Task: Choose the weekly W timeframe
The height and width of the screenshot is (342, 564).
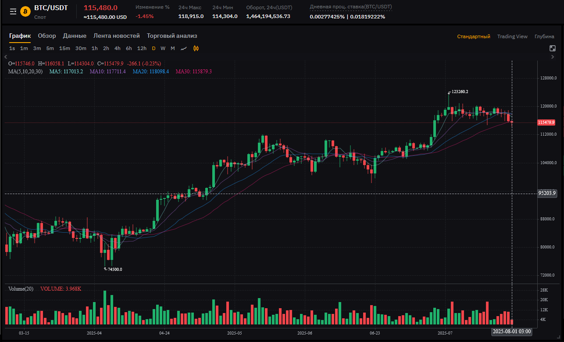Action: coord(163,48)
